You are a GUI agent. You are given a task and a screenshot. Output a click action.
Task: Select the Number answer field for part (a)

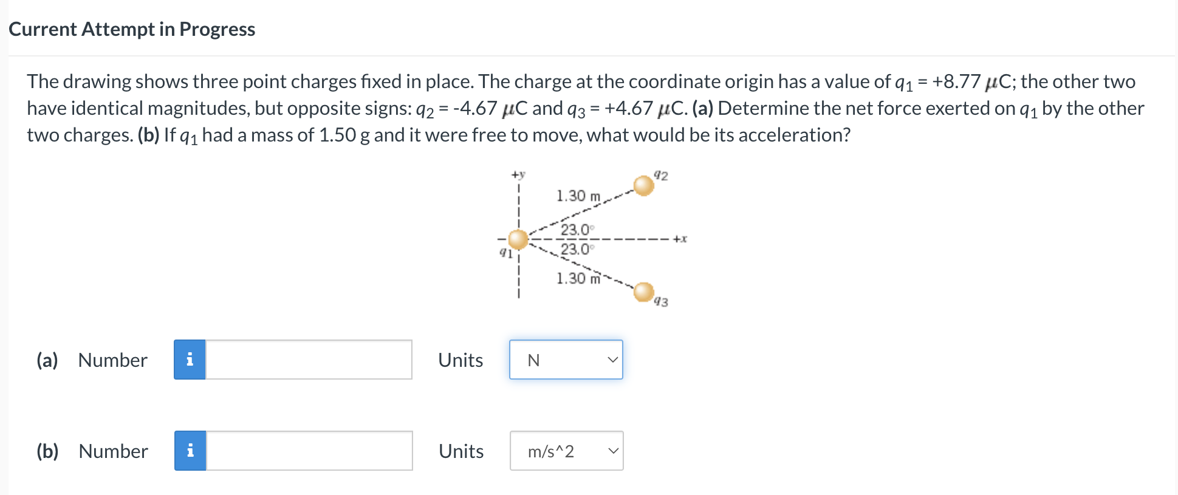309,360
